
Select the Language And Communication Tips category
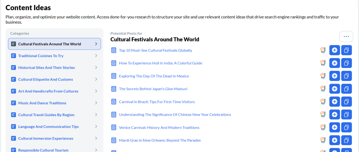tap(48, 127)
